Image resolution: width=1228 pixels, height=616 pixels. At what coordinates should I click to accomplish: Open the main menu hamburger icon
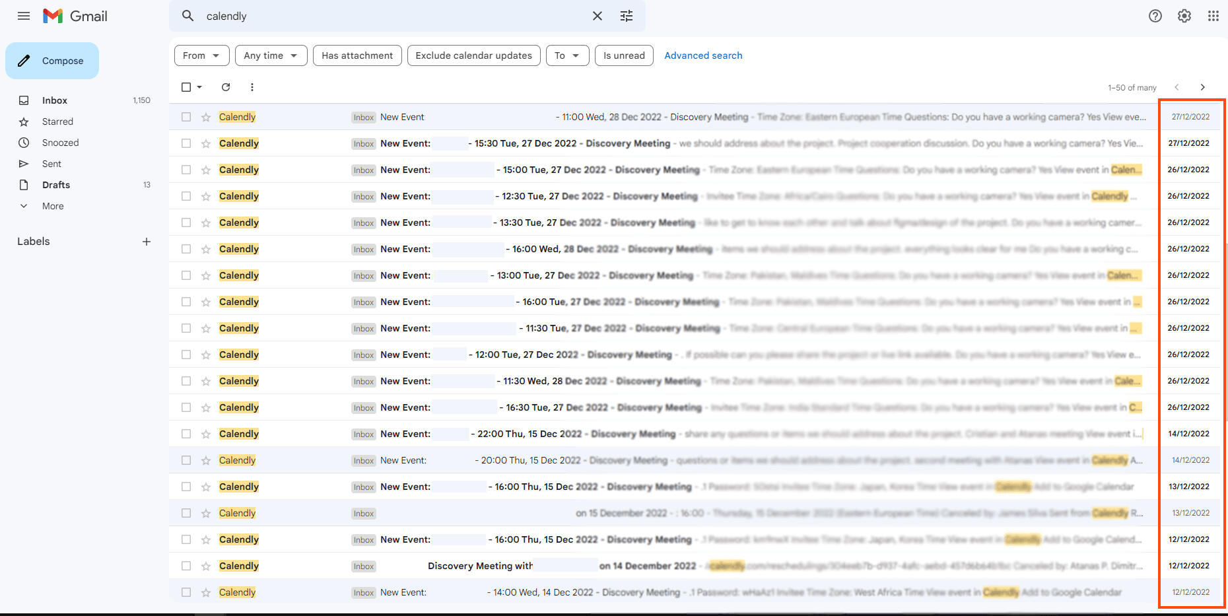(x=24, y=16)
